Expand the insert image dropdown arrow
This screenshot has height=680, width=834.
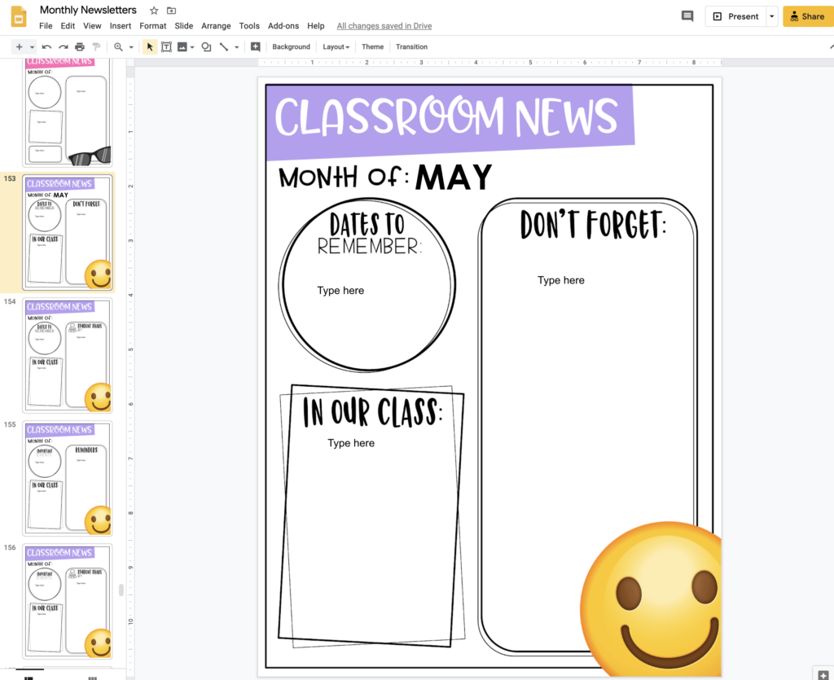[192, 47]
